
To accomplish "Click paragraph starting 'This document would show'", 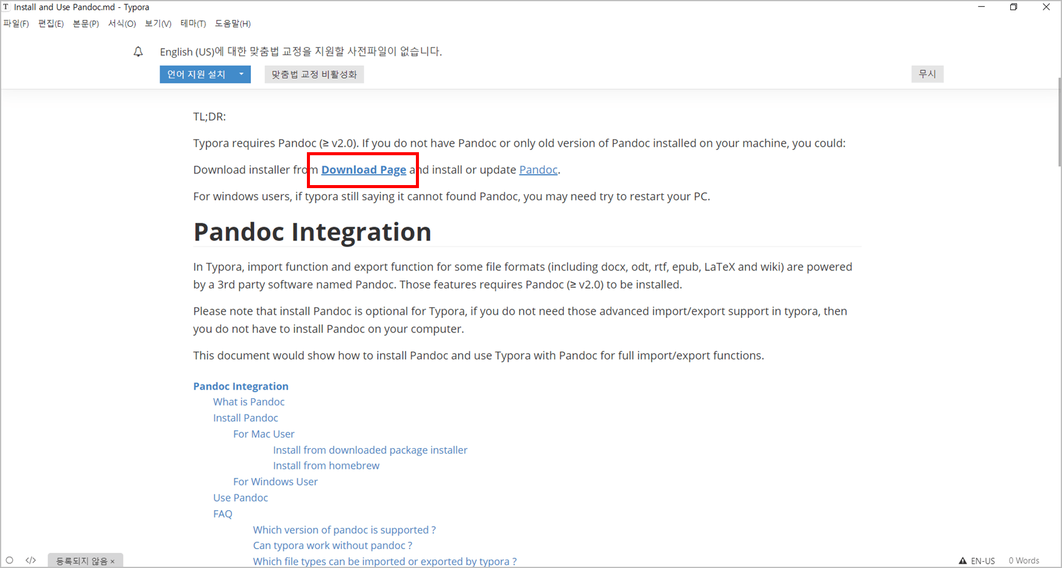I will click(479, 356).
